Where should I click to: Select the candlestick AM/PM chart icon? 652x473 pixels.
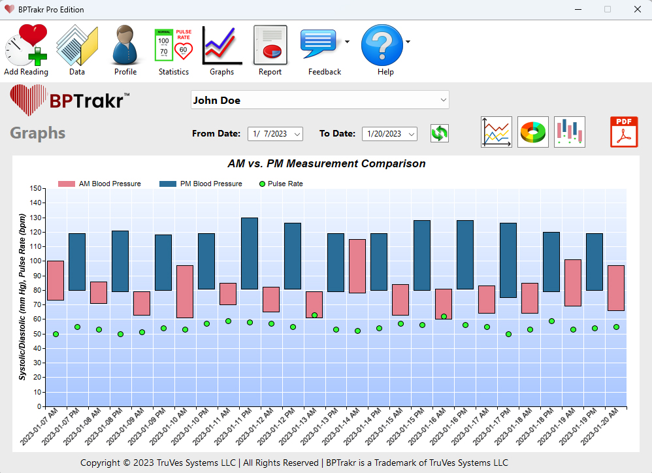tap(569, 132)
